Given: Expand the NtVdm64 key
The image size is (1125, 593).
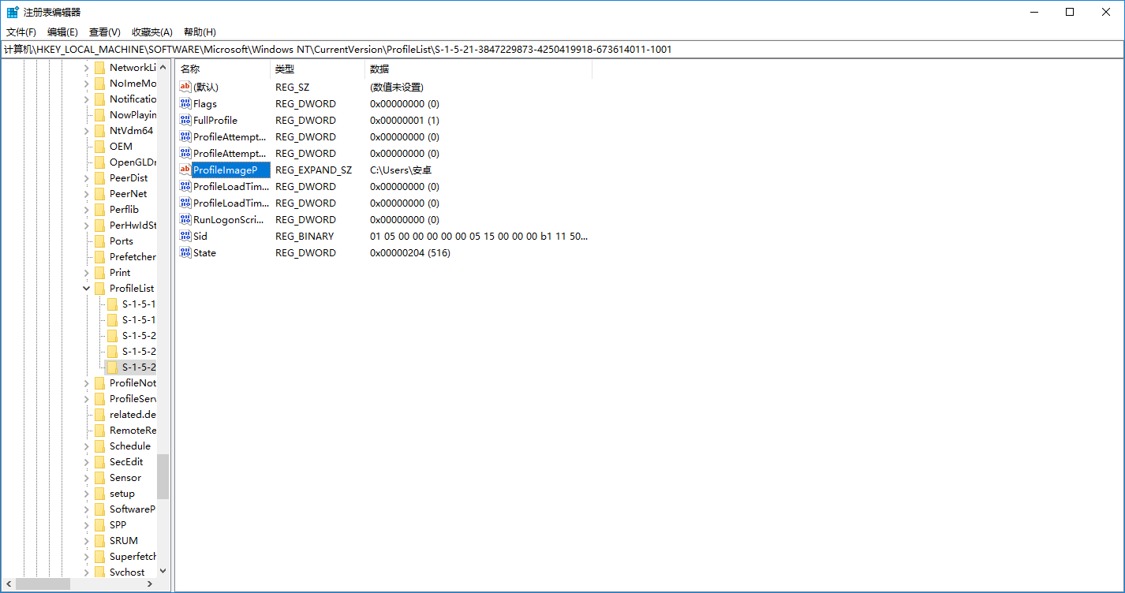Looking at the screenshot, I should point(87,131).
